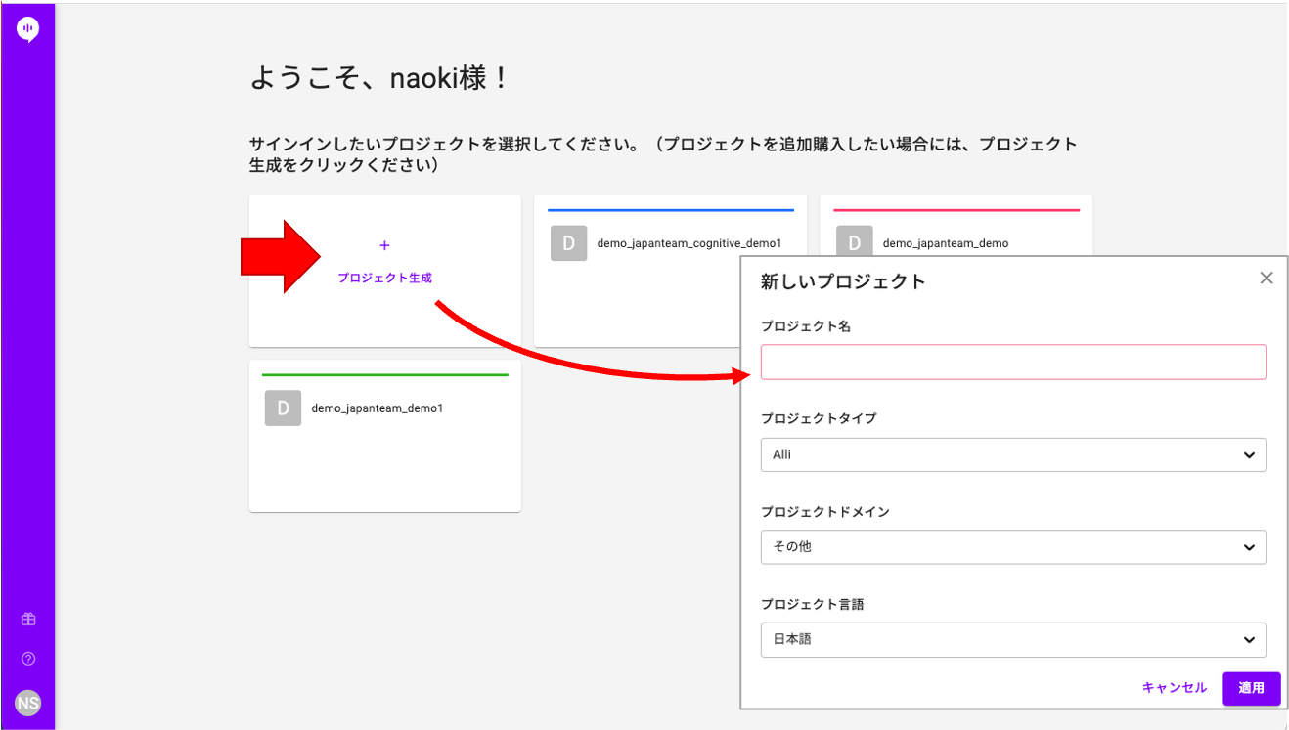Click the Alli logo in the sidebar

pos(28,30)
